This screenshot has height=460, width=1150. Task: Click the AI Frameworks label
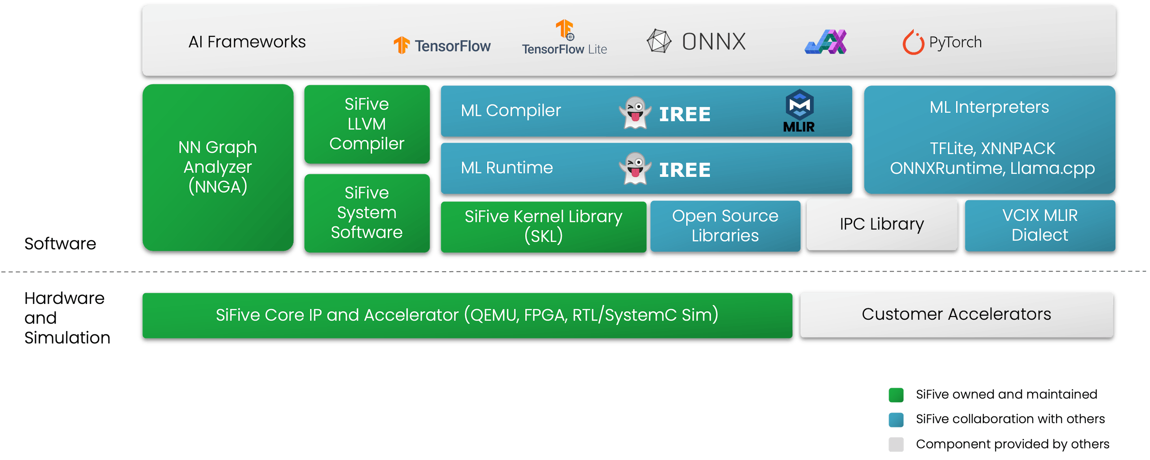(x=247, y=42)
